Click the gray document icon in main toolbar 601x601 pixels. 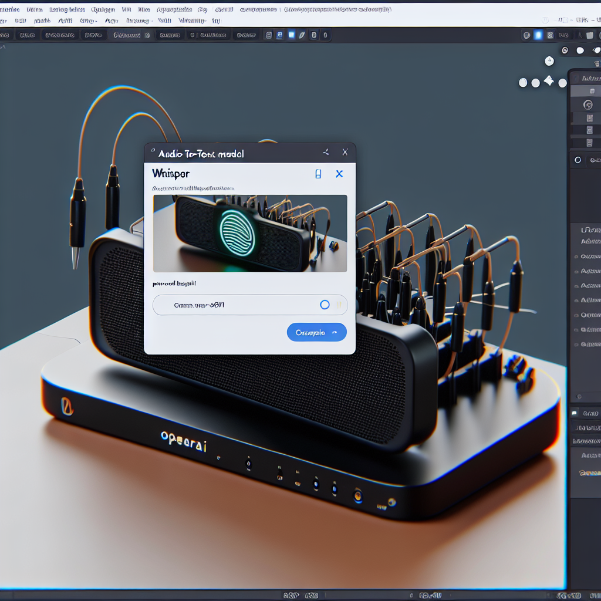click(269, 35)
